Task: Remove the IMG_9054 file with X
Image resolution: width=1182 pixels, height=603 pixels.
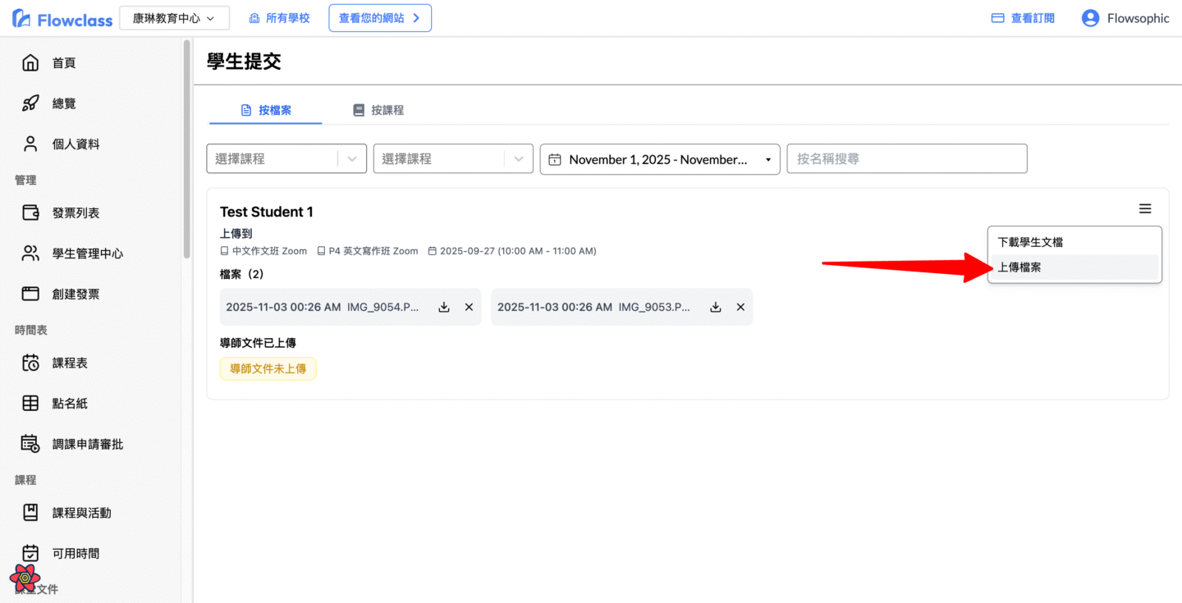Action: coord(469,307)
